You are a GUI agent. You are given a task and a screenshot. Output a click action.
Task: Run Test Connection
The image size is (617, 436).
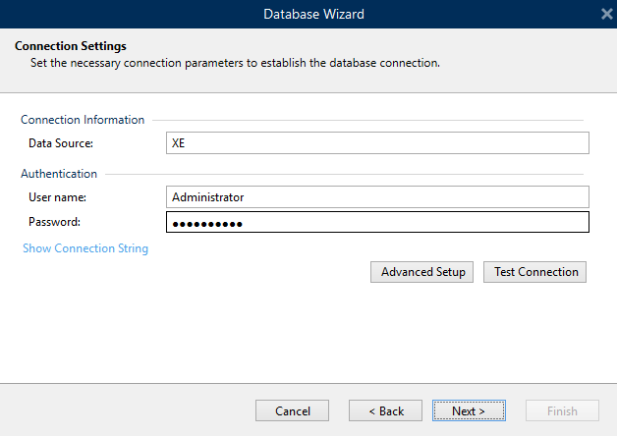535,272
